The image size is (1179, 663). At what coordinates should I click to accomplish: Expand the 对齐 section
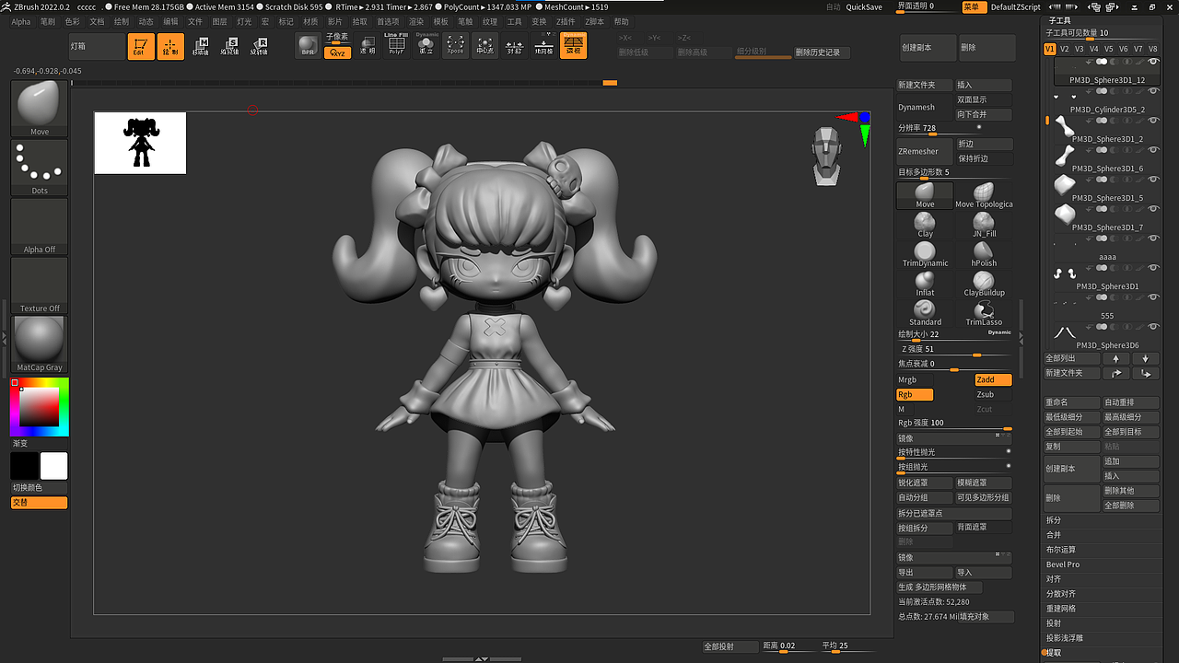1054,579
